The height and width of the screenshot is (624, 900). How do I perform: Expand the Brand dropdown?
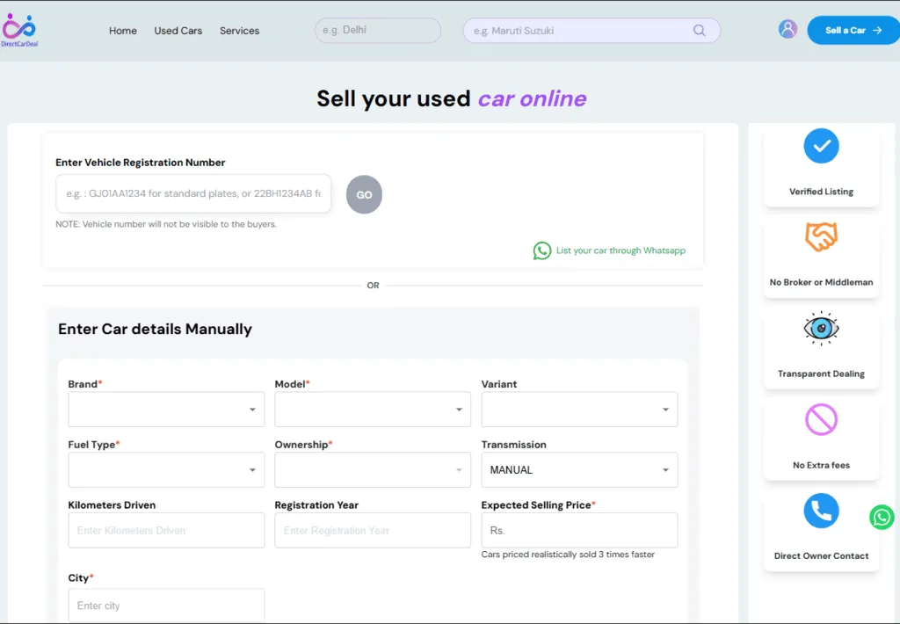click(x=166, y=410)
